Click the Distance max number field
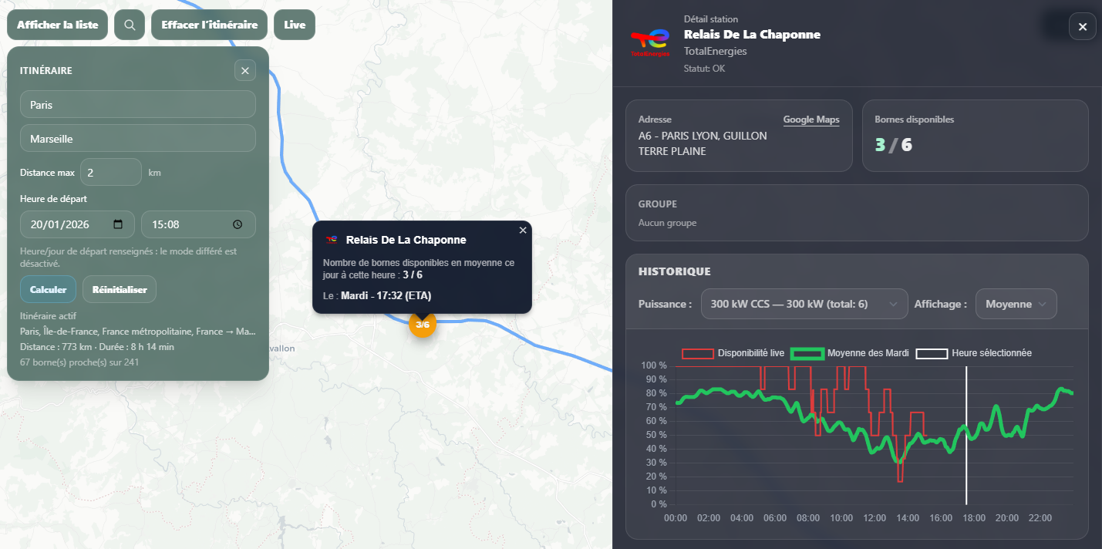Viewport: 1102px width, 549px height. point(111,173)
